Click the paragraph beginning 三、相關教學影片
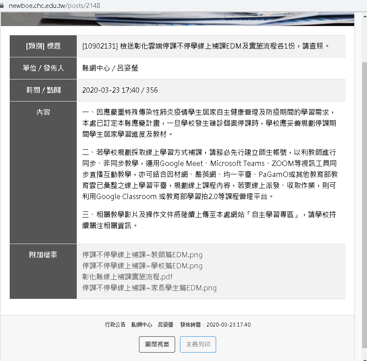This screenshot has width=367, height=361. [x=209, y=220]
